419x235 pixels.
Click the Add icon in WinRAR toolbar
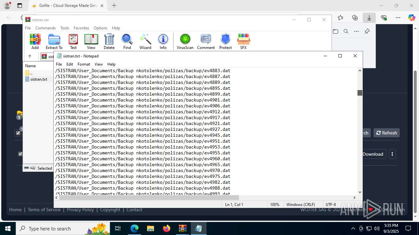[35, 41]
